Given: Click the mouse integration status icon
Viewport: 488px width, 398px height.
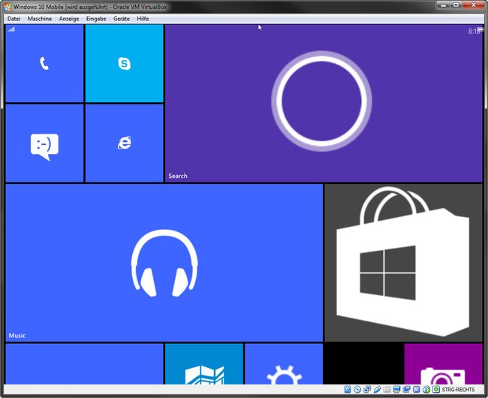Looking at the screenshot, I should tap(426, 389).
